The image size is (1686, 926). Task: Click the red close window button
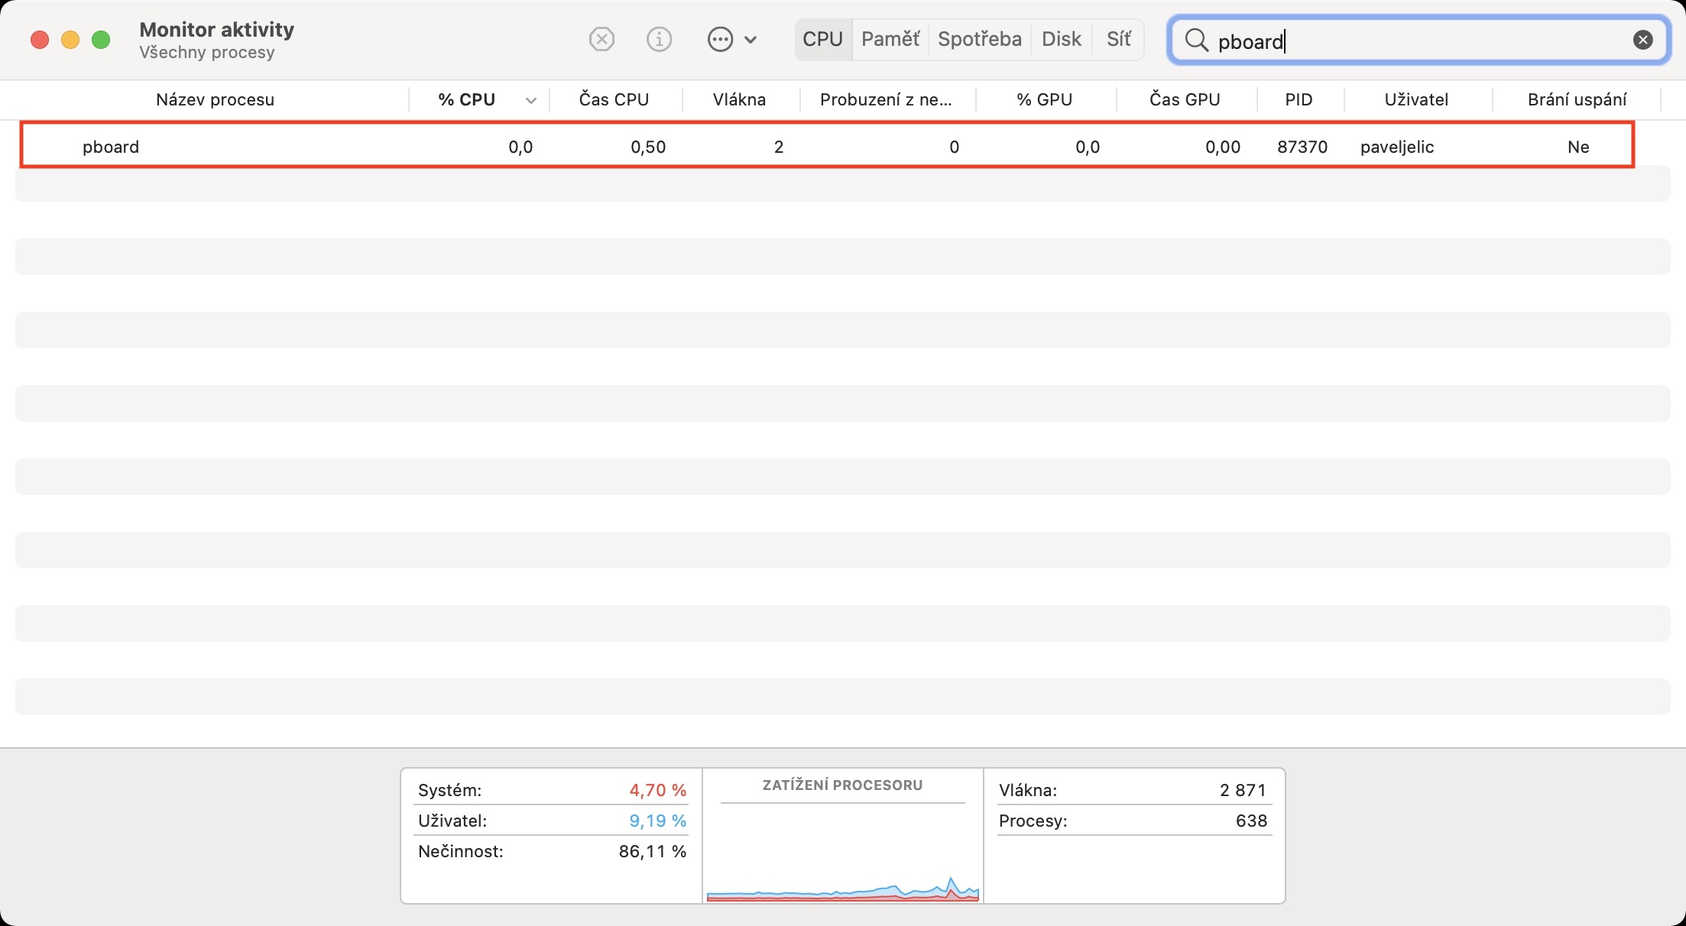pos(40,40)
